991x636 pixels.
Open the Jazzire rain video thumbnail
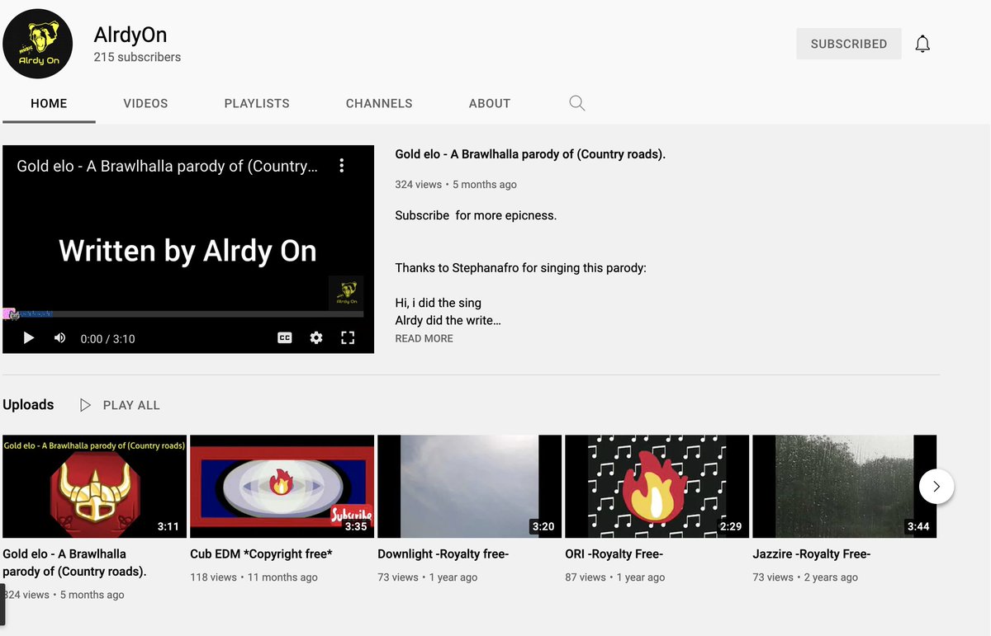click(x=844, y=487)
